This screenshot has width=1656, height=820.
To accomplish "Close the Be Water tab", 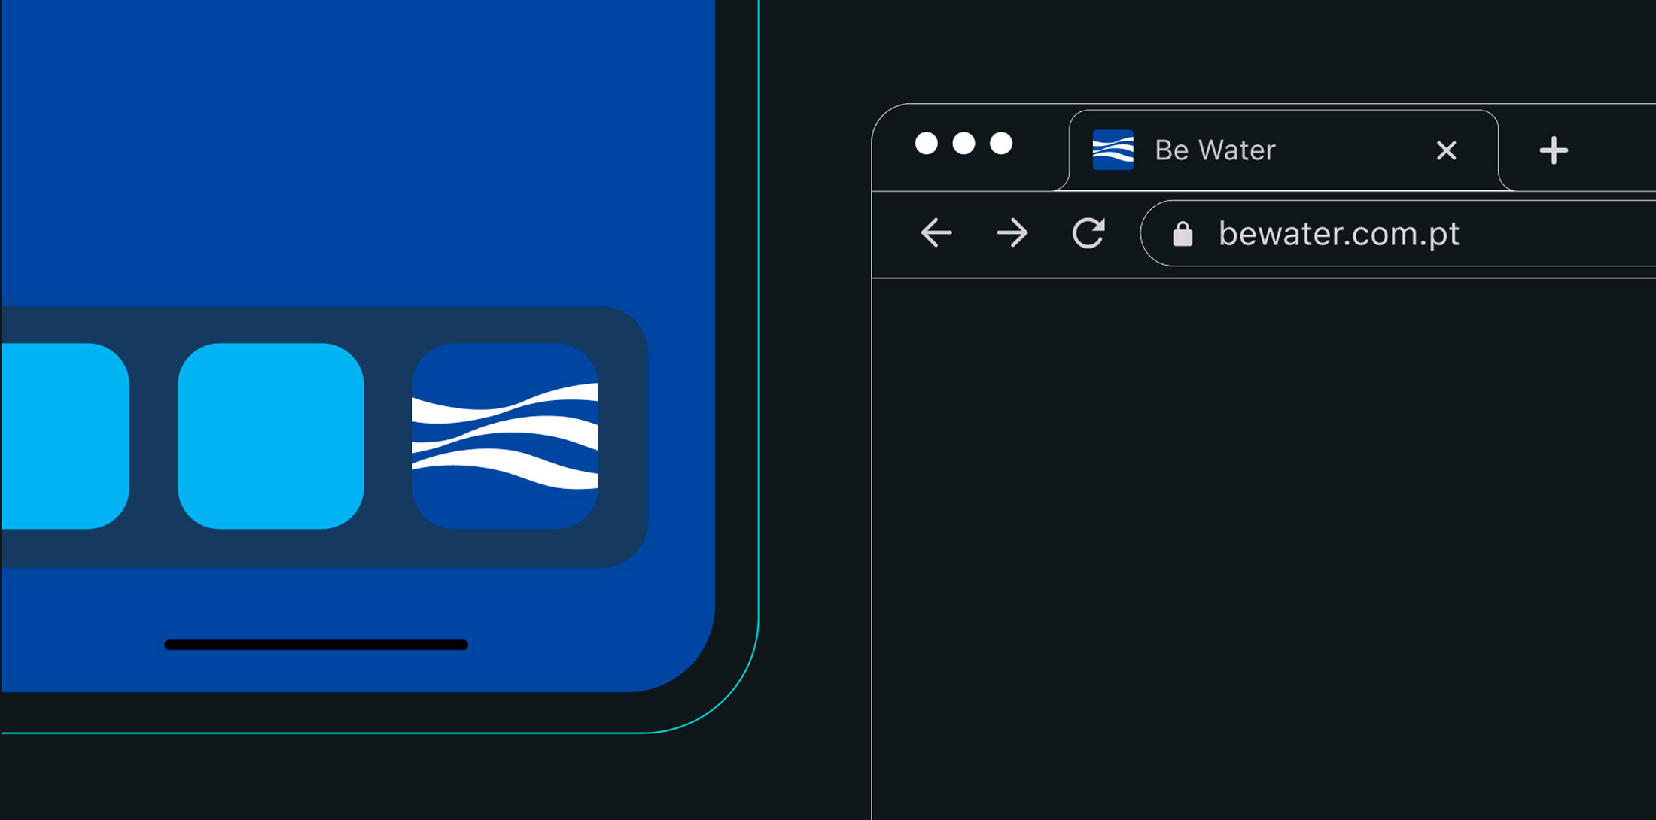I will click(1446, 150).
